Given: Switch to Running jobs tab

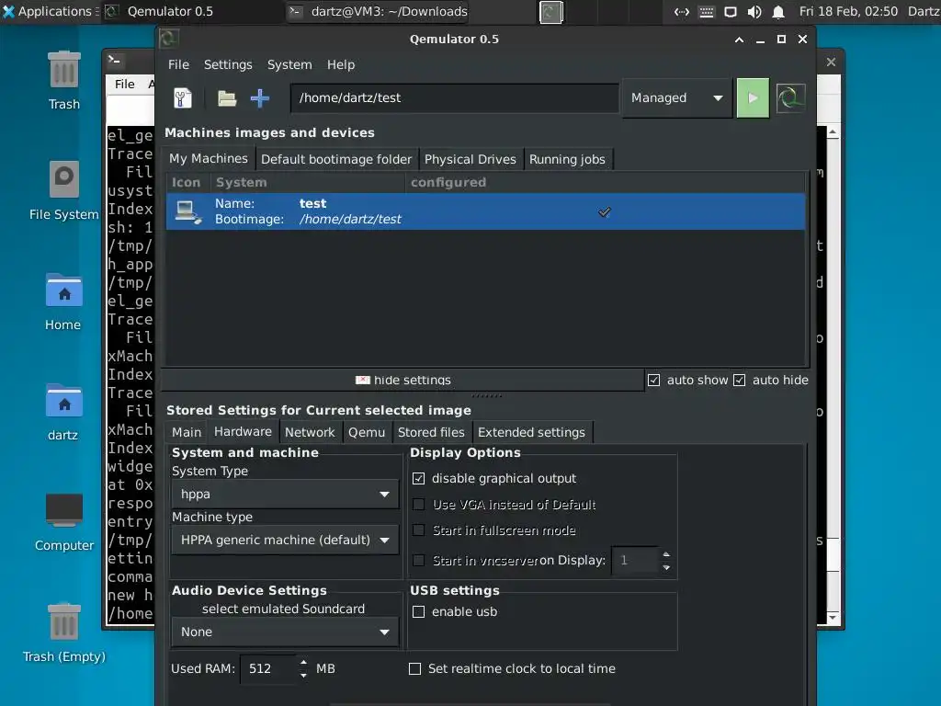Looking at the screenshot, I should (x=567, y=160).
